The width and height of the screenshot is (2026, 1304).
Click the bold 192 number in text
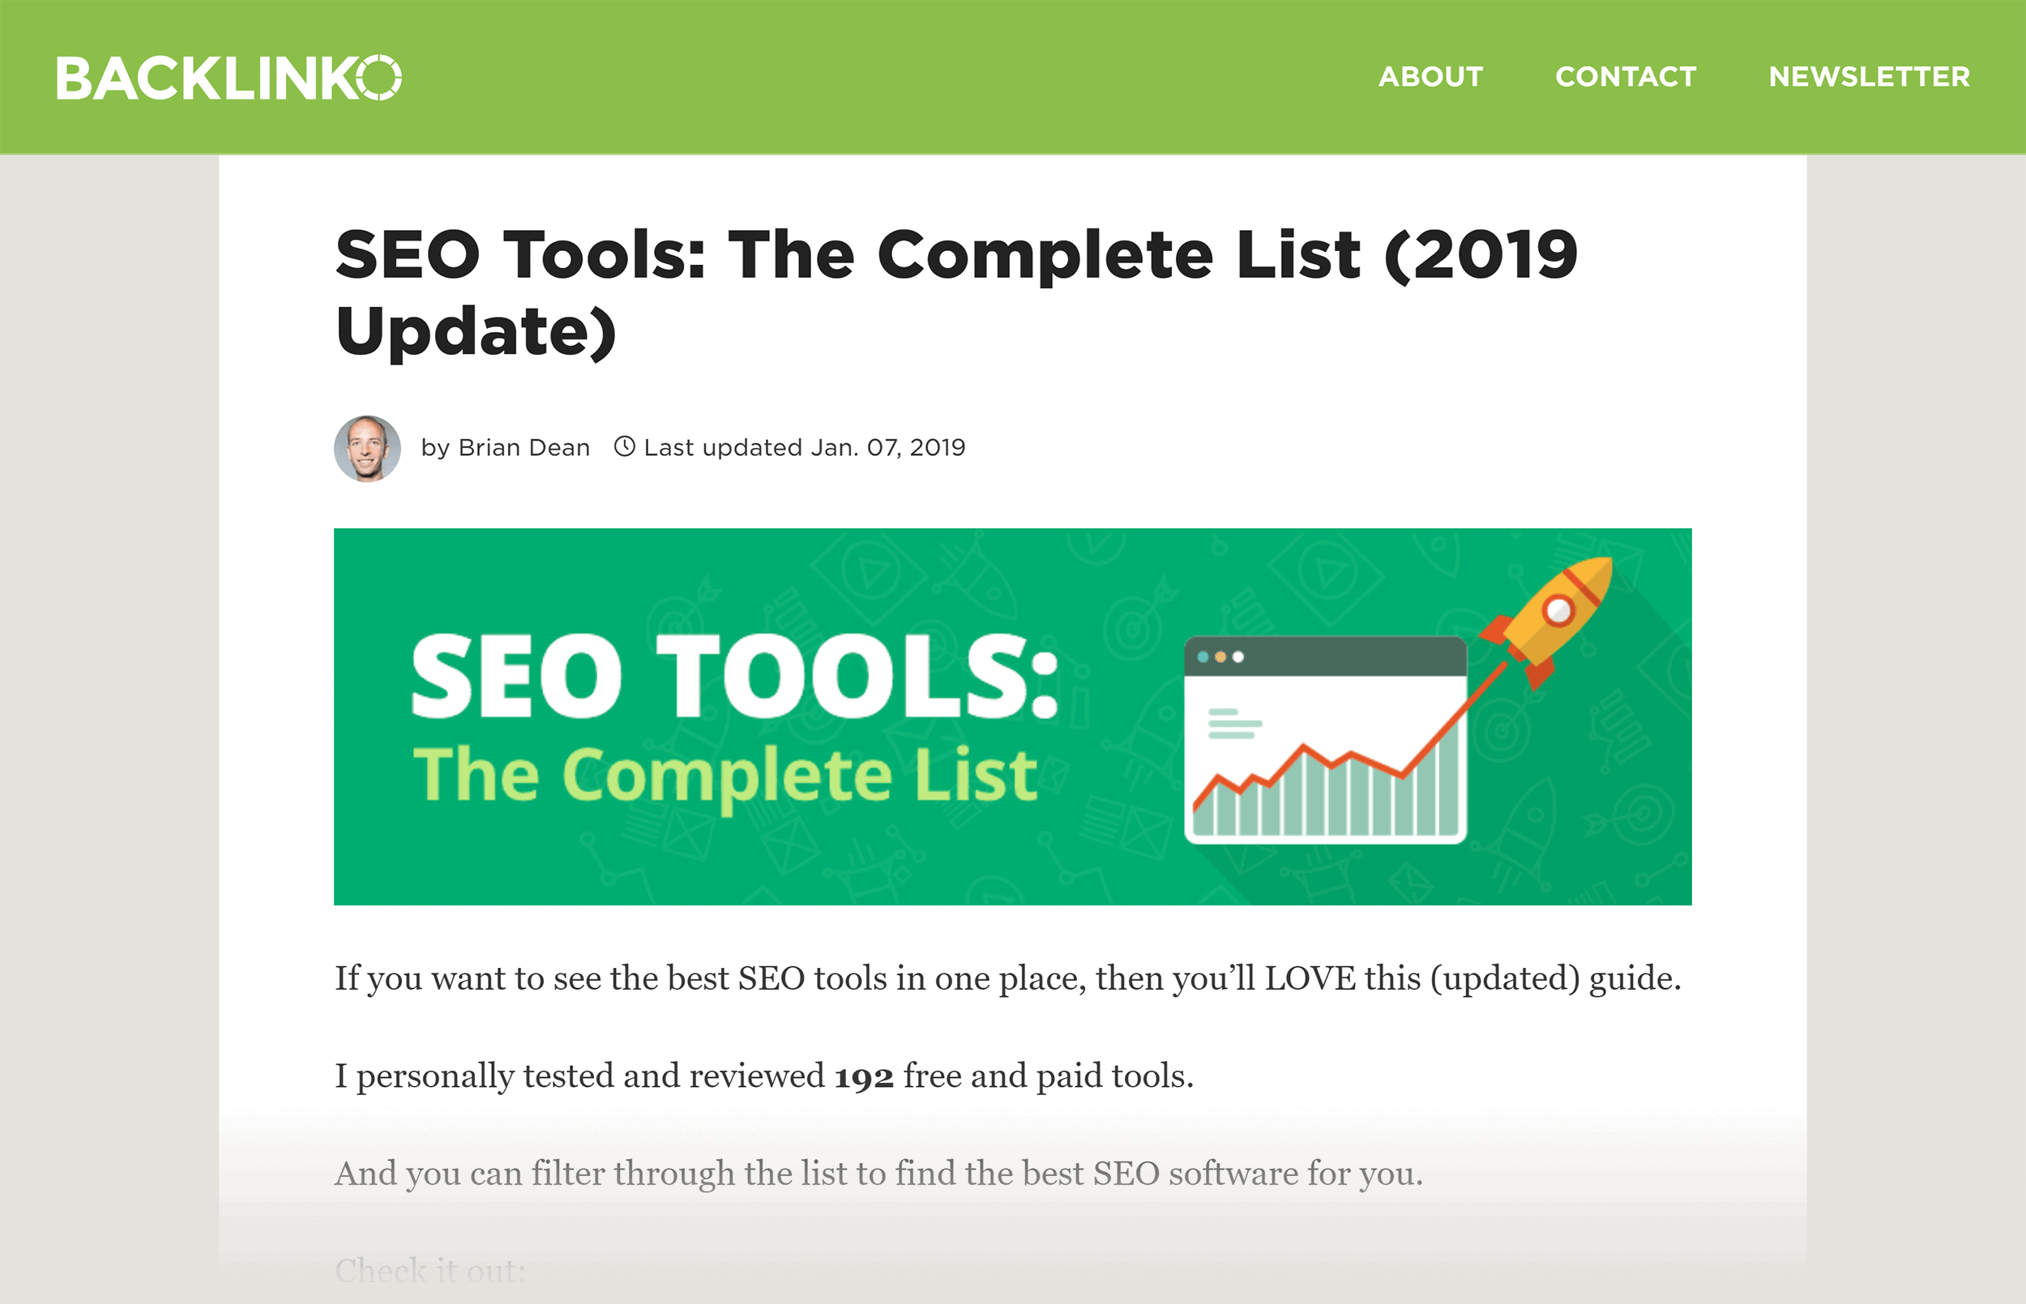[x=864, y=1077]
